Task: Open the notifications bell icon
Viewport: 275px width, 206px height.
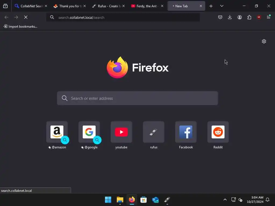Action: click(x=267, y=200)
